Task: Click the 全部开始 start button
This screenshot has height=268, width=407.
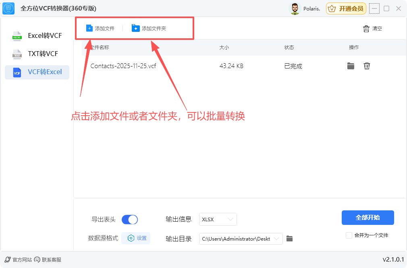Action: click(368, 218)
